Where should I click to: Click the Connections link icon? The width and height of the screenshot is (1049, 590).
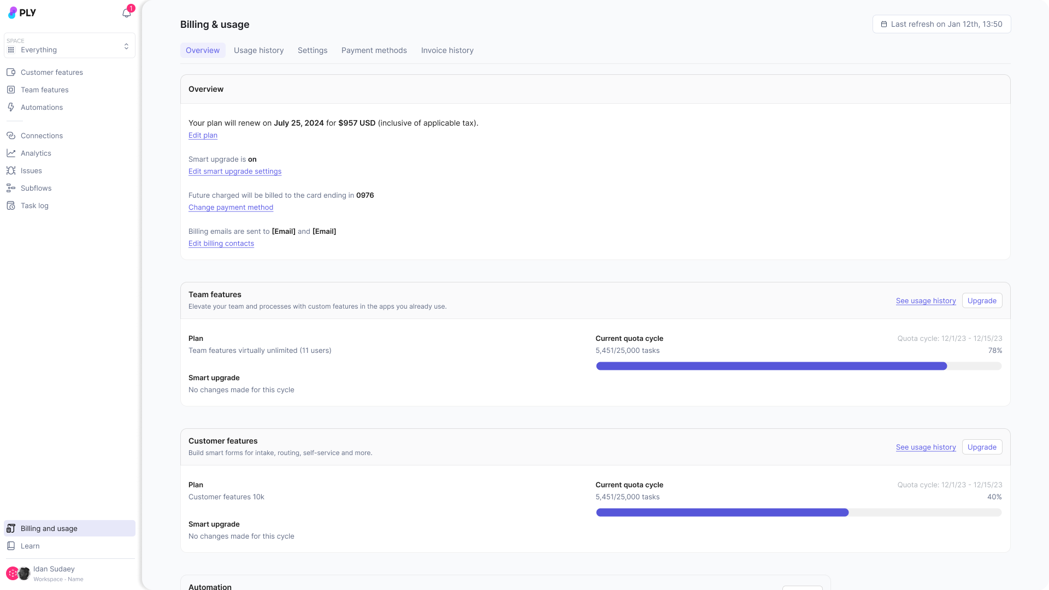11,135
